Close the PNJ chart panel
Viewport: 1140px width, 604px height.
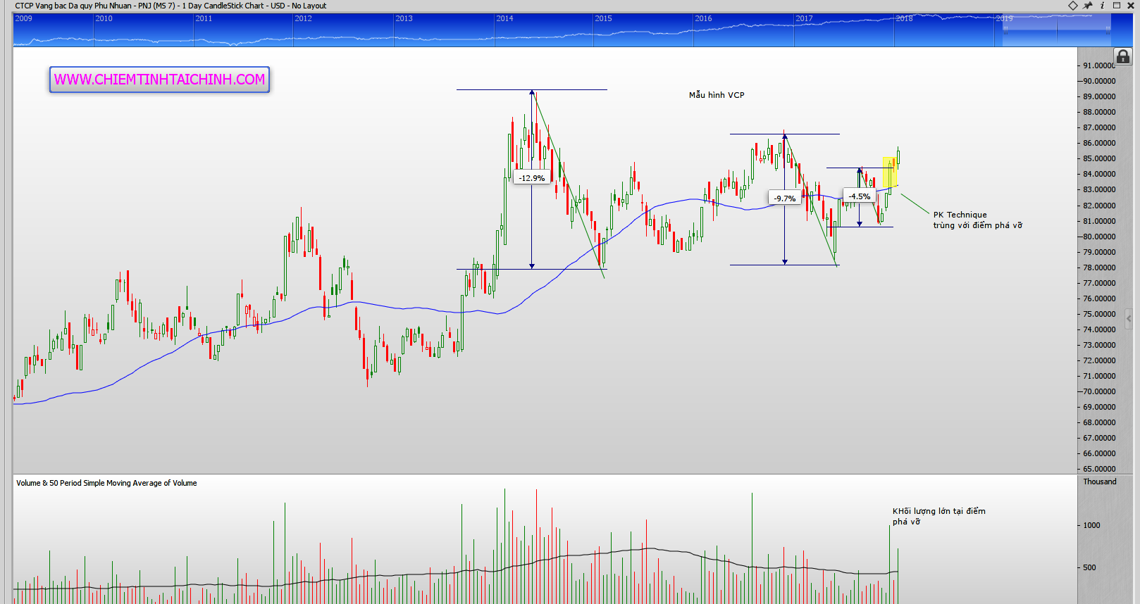pyautogui.click(x=1131, y=6)
